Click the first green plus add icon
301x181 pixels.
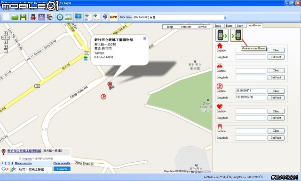click(x=87, y=17)
